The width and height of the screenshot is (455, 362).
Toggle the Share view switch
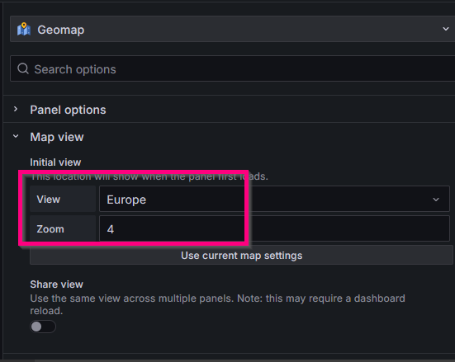(43, 327)
